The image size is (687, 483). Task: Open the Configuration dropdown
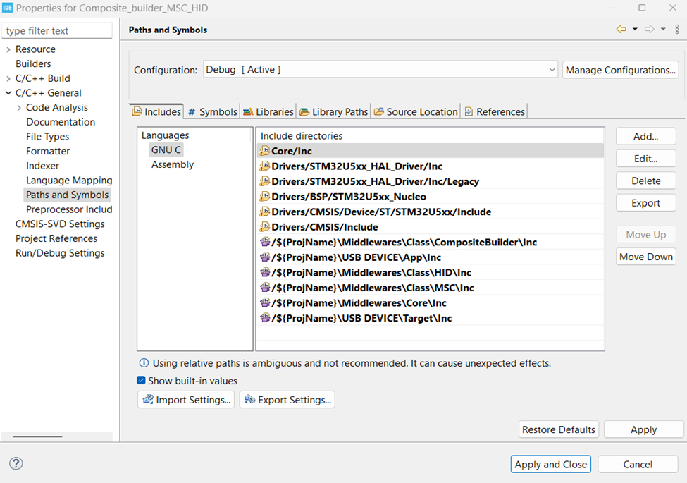tap(551, 69)
